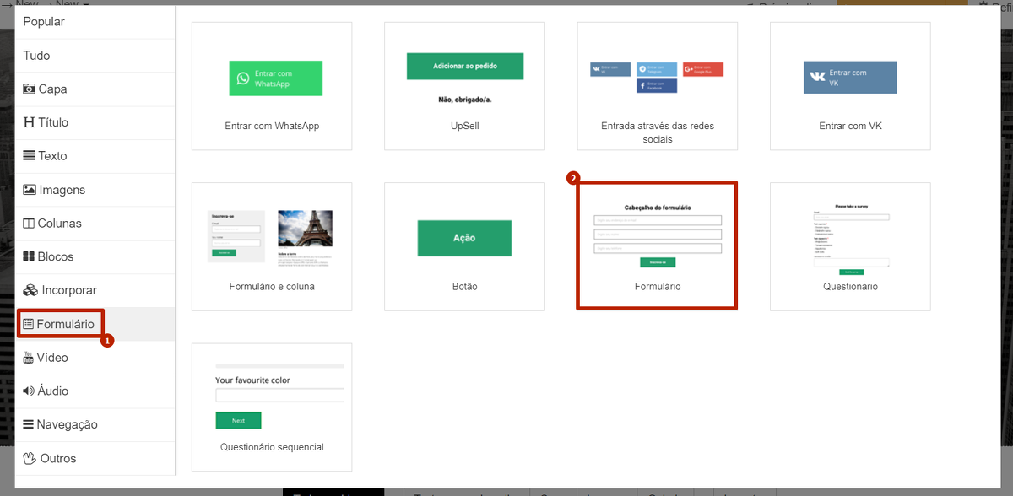The image size is (1013, 496).
Task: Open the Outros hand icon
Action: point(30,458)
